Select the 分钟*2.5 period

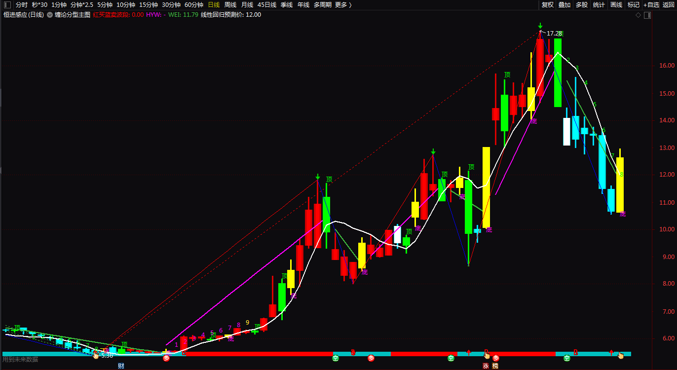(x=82, y=5)
